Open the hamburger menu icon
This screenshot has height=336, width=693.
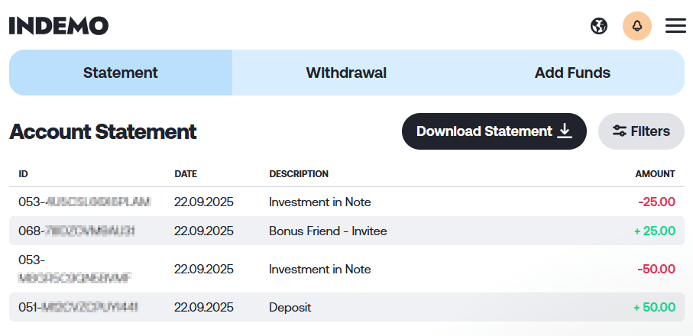(675, 26)
